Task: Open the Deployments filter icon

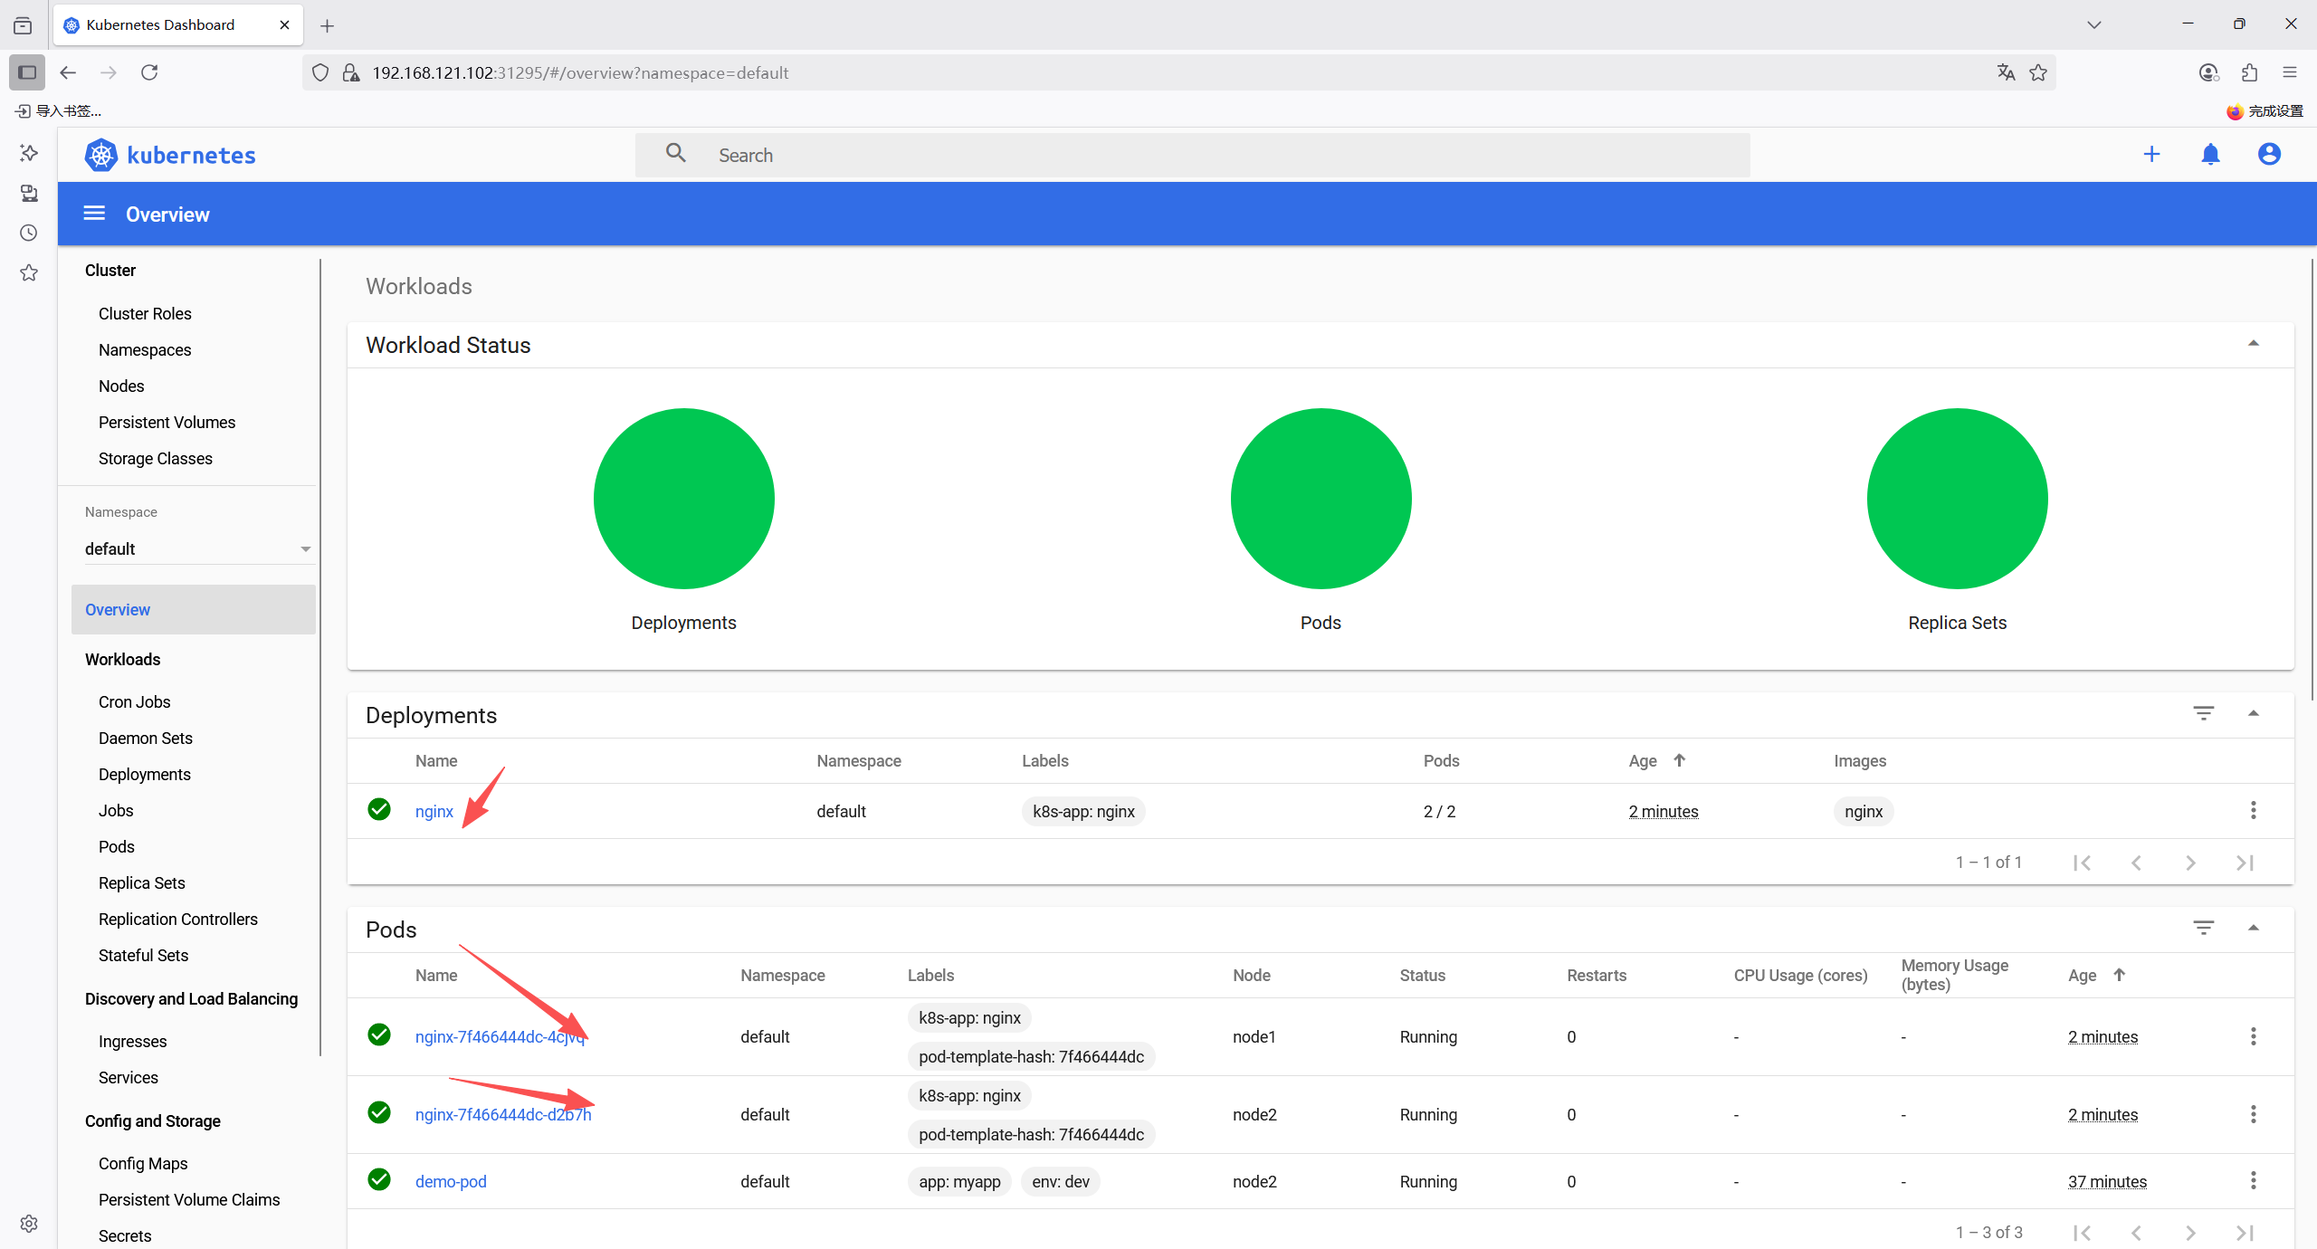Action: coord(2203,714)
